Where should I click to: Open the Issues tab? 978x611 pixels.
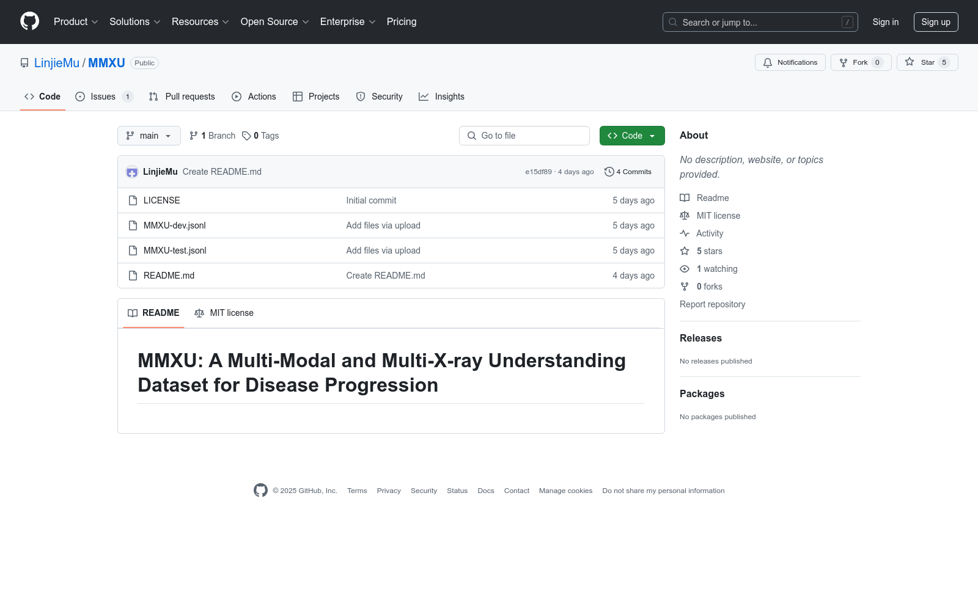coord(104,97)
